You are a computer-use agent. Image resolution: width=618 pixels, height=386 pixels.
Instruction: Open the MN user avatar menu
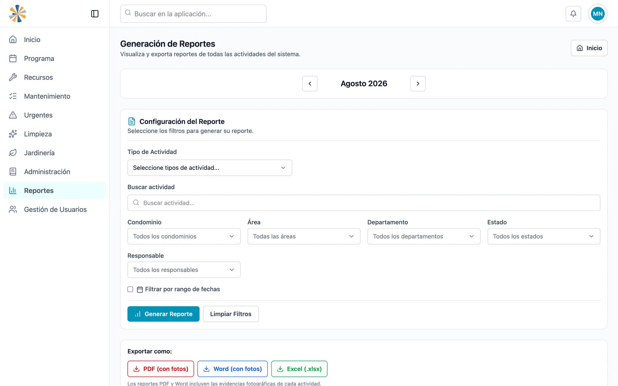click(x=597, y=14)
